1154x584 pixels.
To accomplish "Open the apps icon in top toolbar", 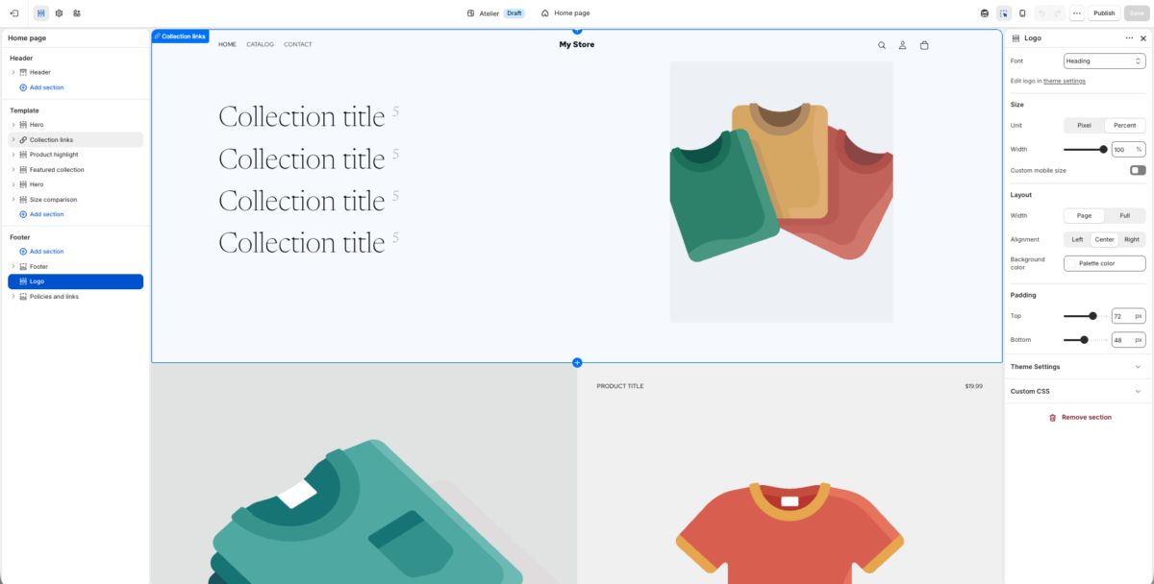I will (x=77, y=13).
